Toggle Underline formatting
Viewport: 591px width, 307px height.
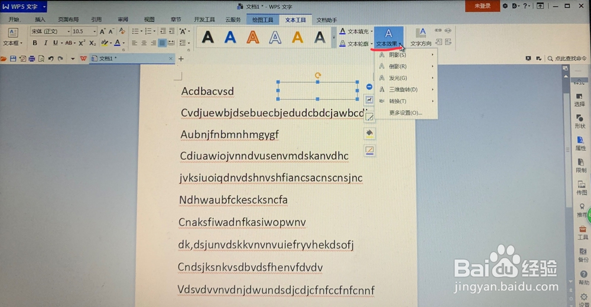pos(56,43)
